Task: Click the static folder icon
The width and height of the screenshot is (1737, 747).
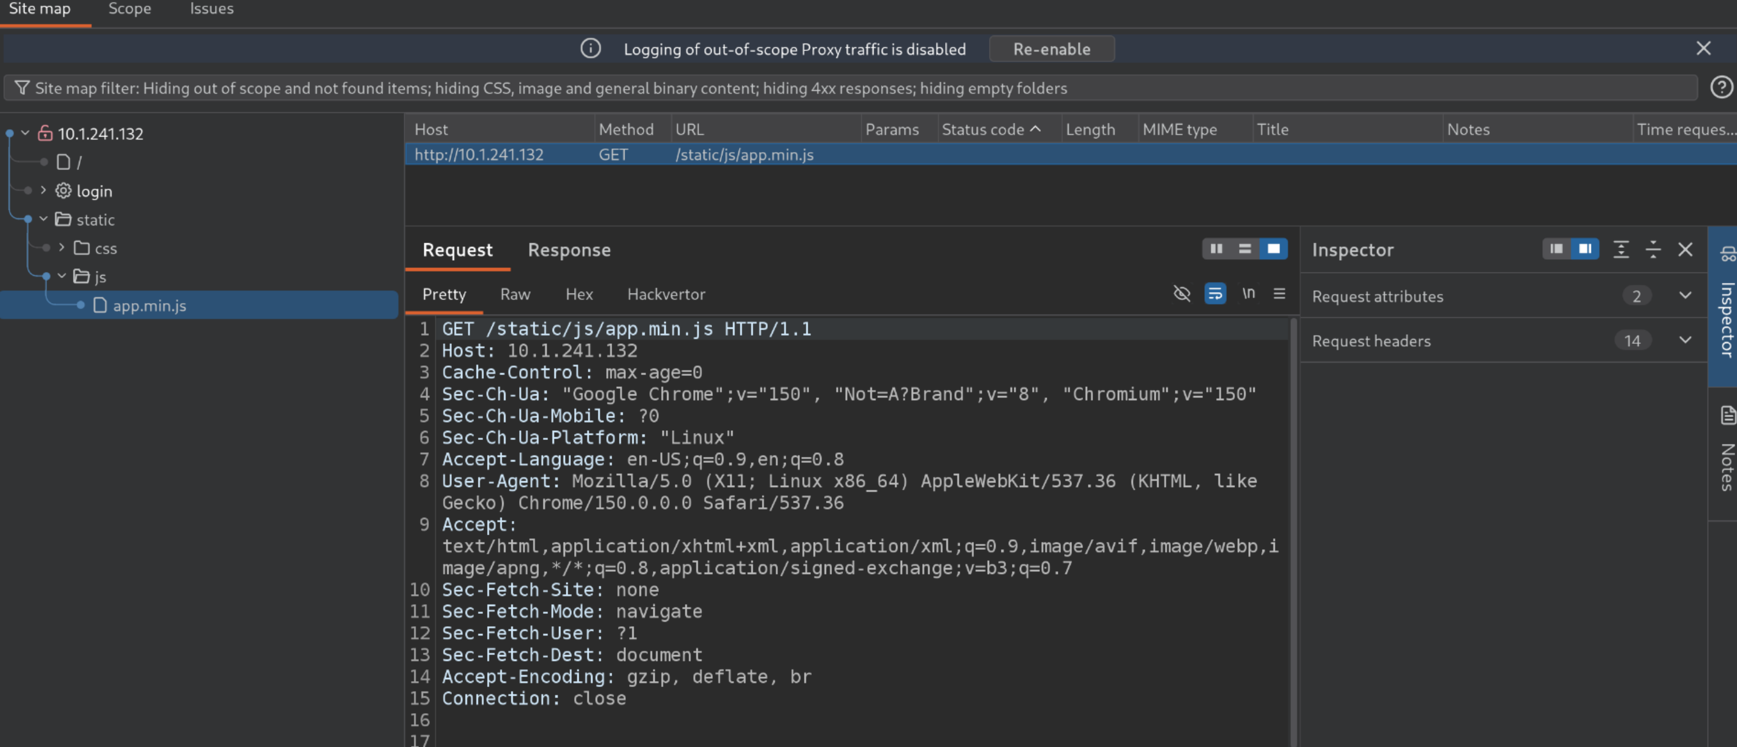Action: [64, 220]
